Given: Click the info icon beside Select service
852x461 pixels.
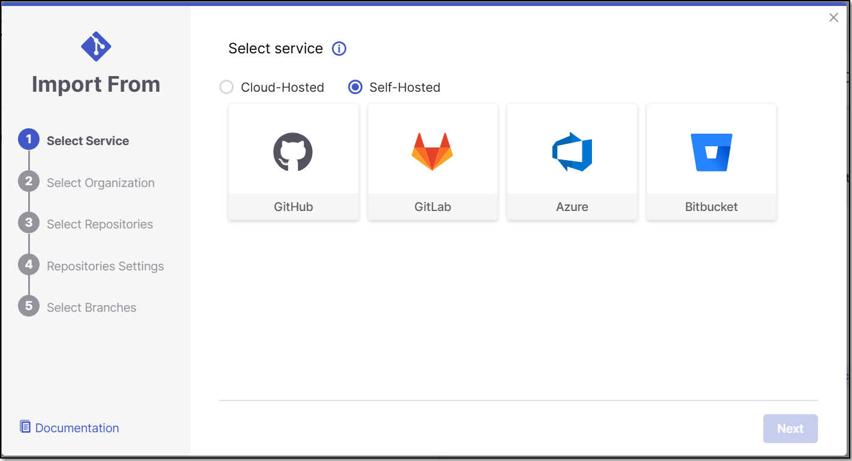Looking at the screenshot, I should coord(339,49).
